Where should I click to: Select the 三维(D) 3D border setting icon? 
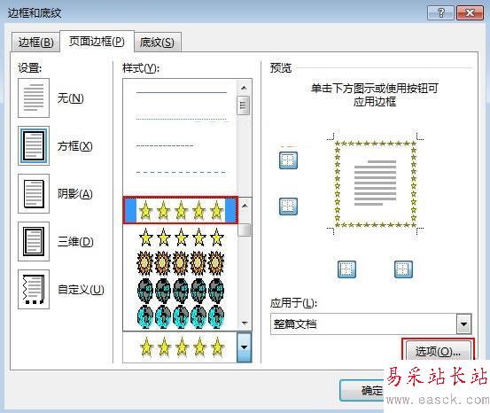tap(34, 242)
